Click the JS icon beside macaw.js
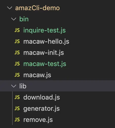The image size is (115, 128). click(x=17, y=75)
